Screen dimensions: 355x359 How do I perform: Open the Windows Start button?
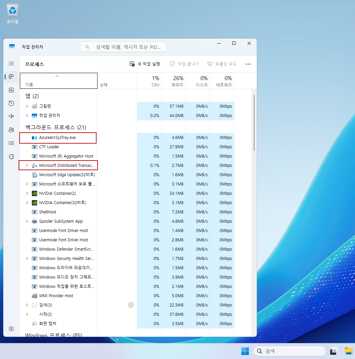pos(245,351)
